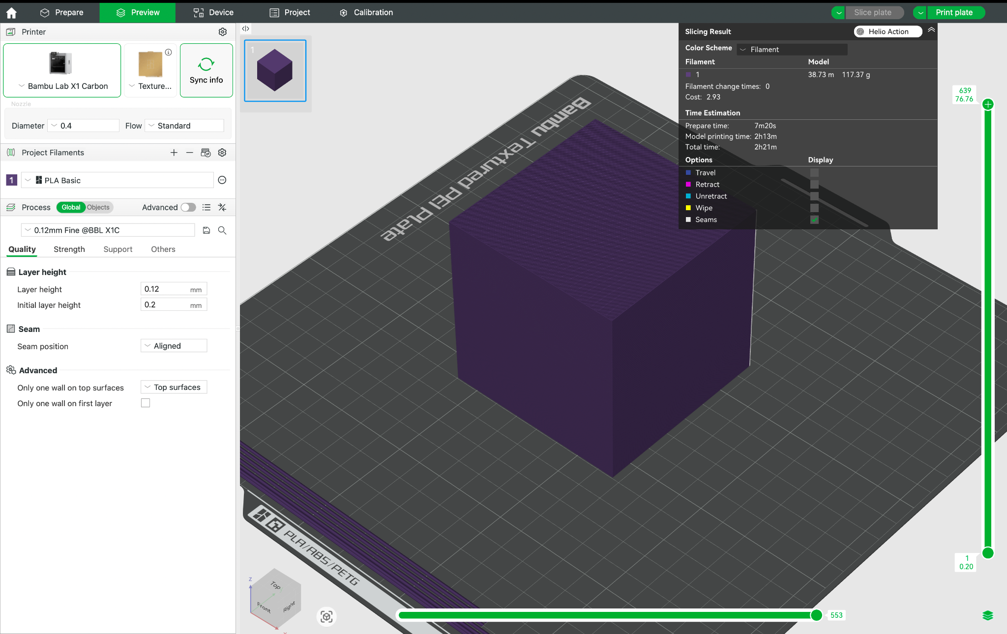
Task: Go to the Home screen icon
Action: [x=11, y=13]
